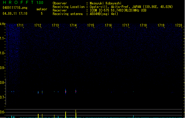This screenshot has height=118, width=185.
Task: Click the 1716 time axis label
Action: (x=108, y=25)
